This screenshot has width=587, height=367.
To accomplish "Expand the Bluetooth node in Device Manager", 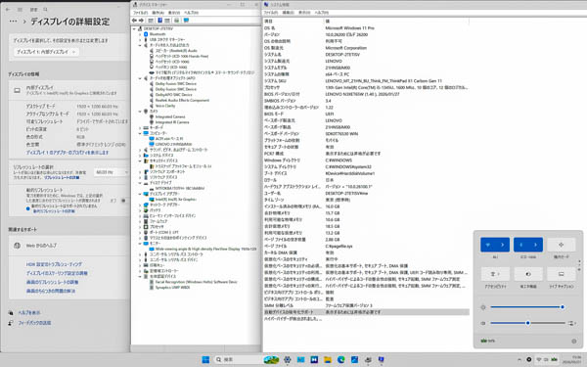I will [x=140, y=34].
